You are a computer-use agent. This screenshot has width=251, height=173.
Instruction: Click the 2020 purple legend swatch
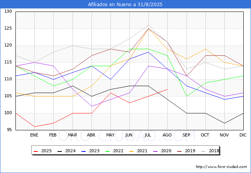[x=156, y=151]
